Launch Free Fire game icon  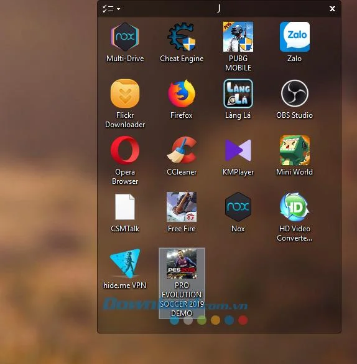pyautogui.click(x=182, y=207)
